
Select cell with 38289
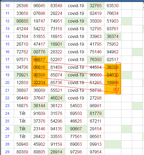coord(113,67)
